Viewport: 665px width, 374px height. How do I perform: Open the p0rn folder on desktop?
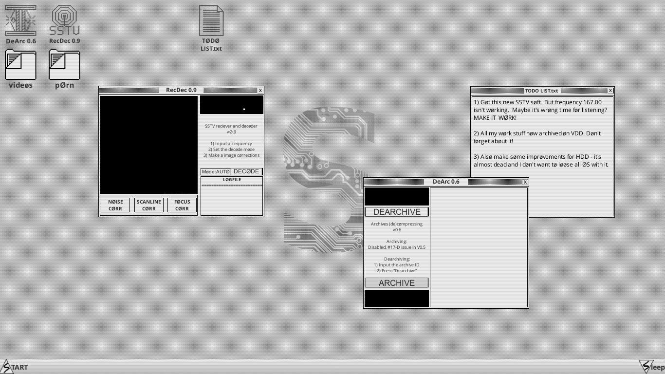64,69
